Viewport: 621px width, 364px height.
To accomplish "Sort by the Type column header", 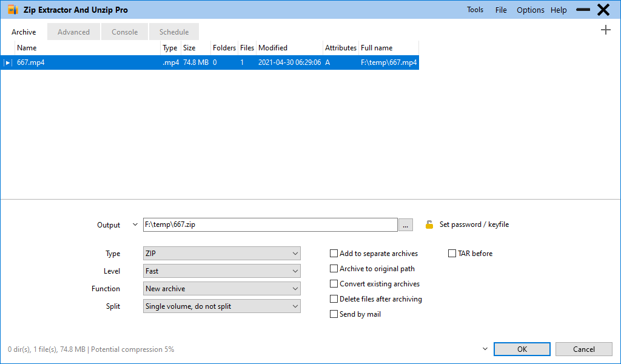I will tap(170, 48).
